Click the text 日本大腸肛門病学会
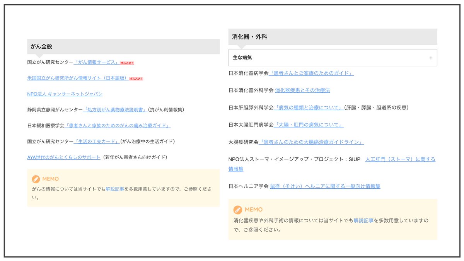Viewport: 464px width, 261px height. [251, 125]
